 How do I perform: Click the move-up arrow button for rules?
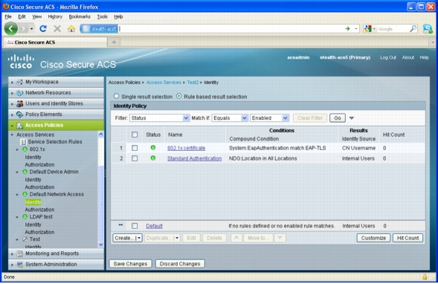(236, 238)
